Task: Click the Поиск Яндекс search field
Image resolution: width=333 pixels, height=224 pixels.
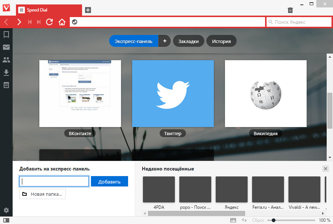Action: [x=299, y=22]
